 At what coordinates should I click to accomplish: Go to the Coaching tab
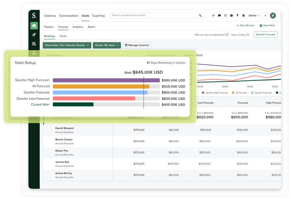(x=98, y=16)
